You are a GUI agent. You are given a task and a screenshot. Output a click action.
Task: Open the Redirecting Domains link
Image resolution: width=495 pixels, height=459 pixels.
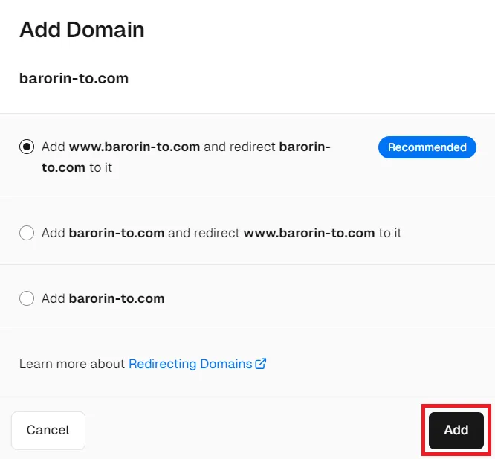pyautogui.click(x=190, y=364)
